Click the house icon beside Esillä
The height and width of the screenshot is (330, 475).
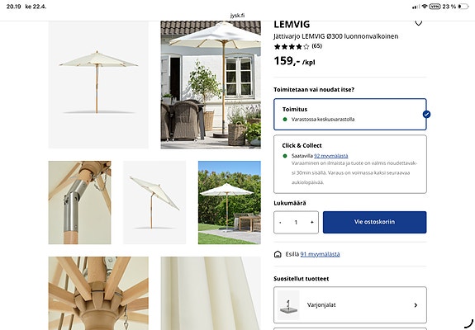point(278,254)
